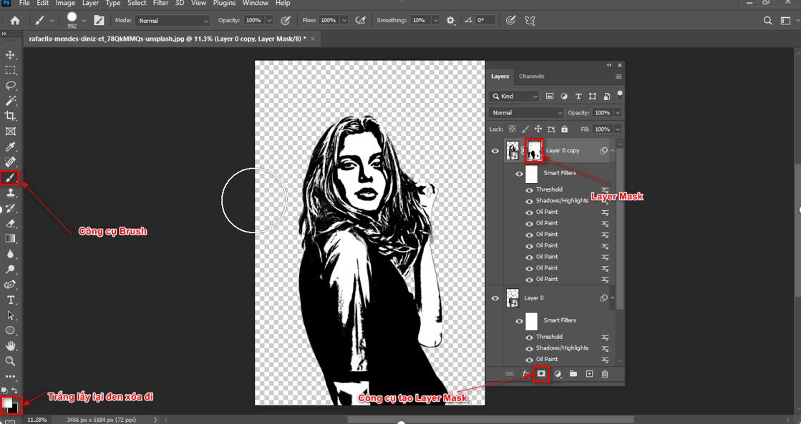Hide the Layer 0 copy layer
801x424 pixels.
pos(495,150)
